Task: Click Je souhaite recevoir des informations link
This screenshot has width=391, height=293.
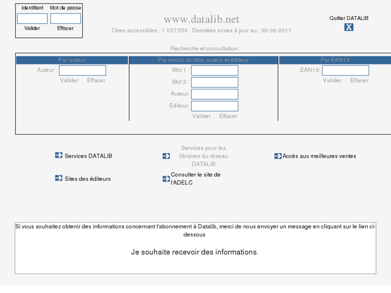Action: tap(195, 252)
